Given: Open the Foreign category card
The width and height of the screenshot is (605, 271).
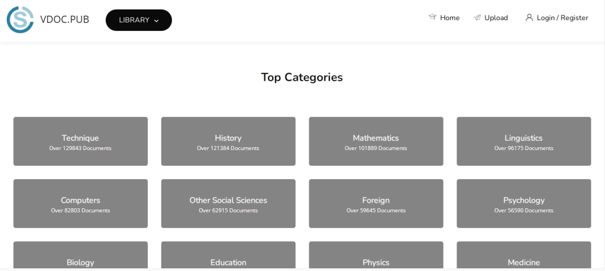Looking at the screenshot, I should (376, 203).
